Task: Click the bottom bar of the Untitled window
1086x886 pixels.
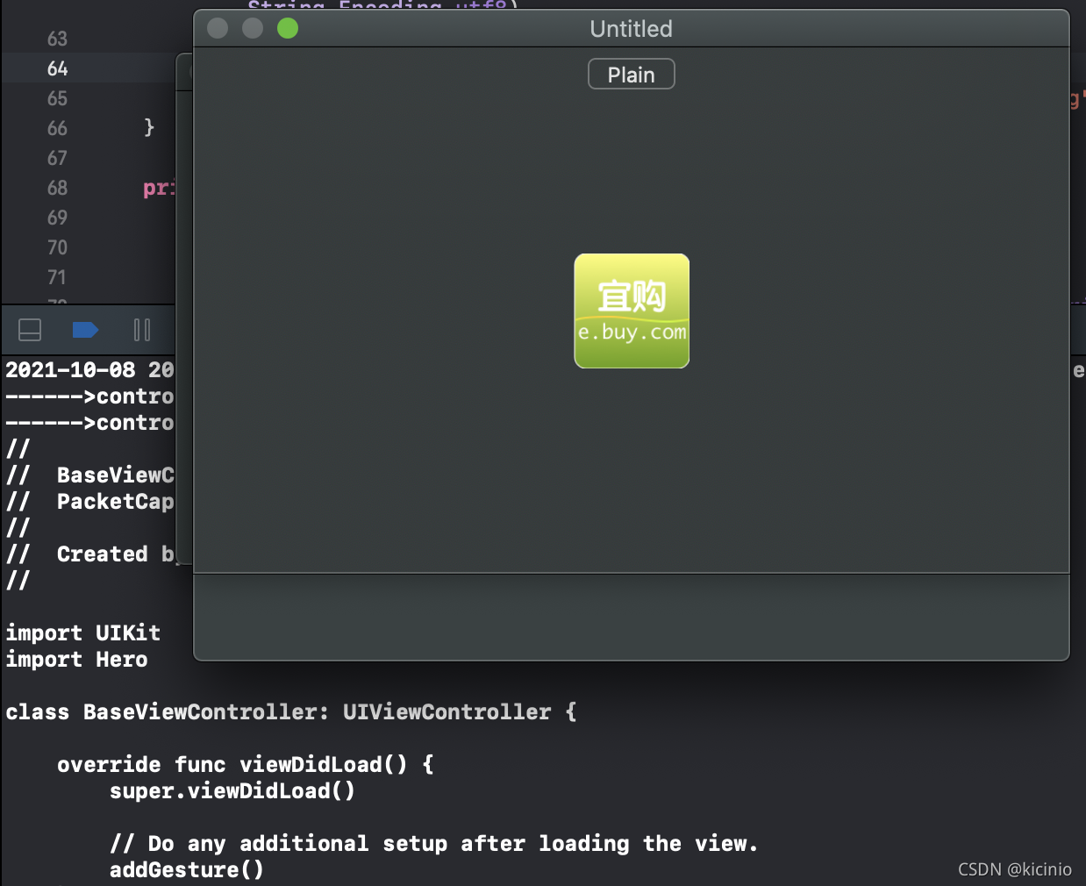Action: coord(631,617)
